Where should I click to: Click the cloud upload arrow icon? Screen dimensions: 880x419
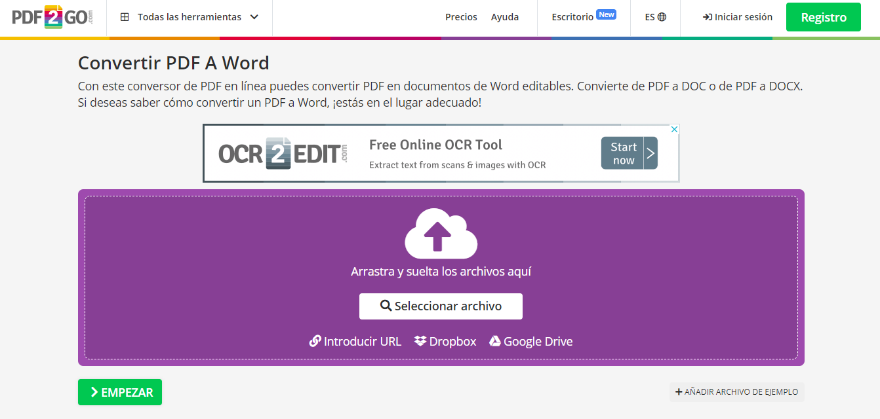441,233
